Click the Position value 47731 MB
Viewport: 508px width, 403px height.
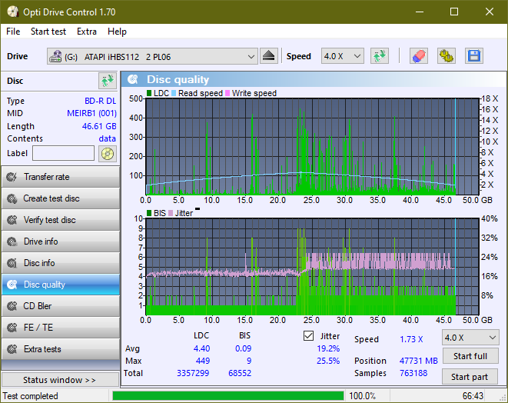[x=418, y=361]
